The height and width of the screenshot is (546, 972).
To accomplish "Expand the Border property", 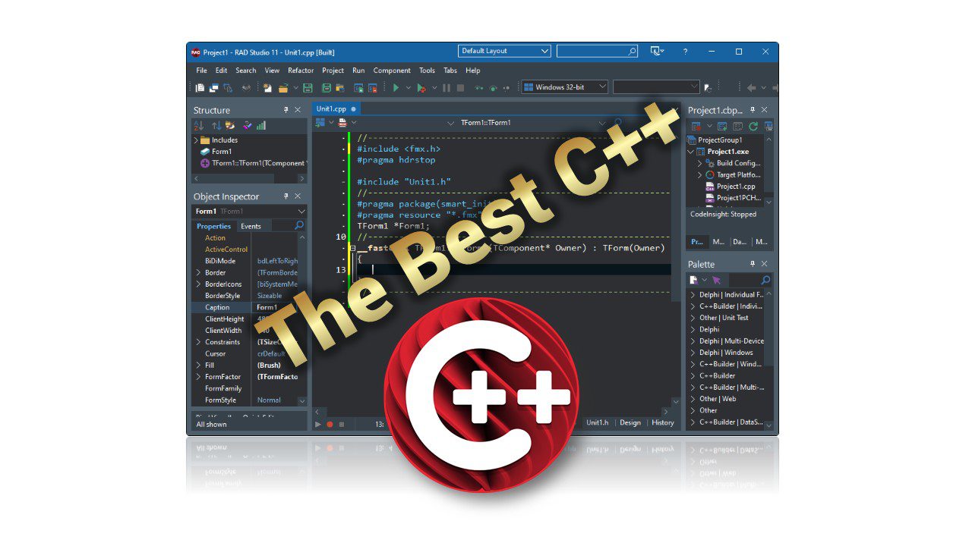I will click(198, 272).
